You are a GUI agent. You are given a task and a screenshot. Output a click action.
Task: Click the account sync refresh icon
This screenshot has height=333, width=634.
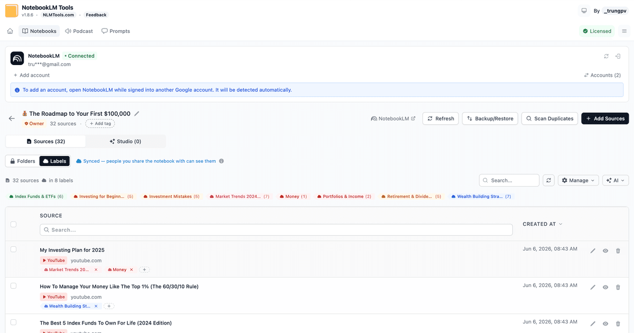tap(606, 56)
